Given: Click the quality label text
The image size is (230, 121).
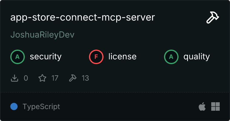Looking at the screenshot, I should 196,57.
